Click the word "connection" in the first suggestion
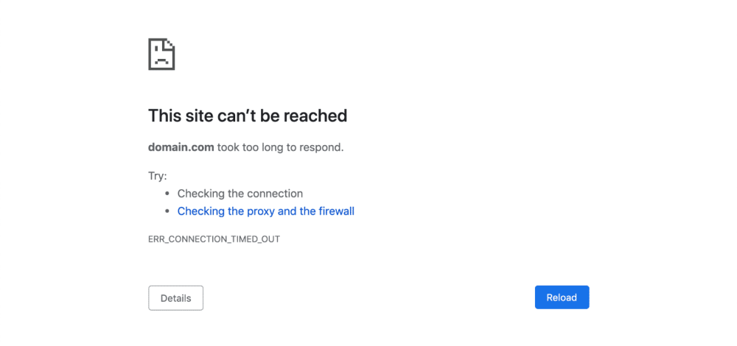737x346 pixels. coord(275,194)
